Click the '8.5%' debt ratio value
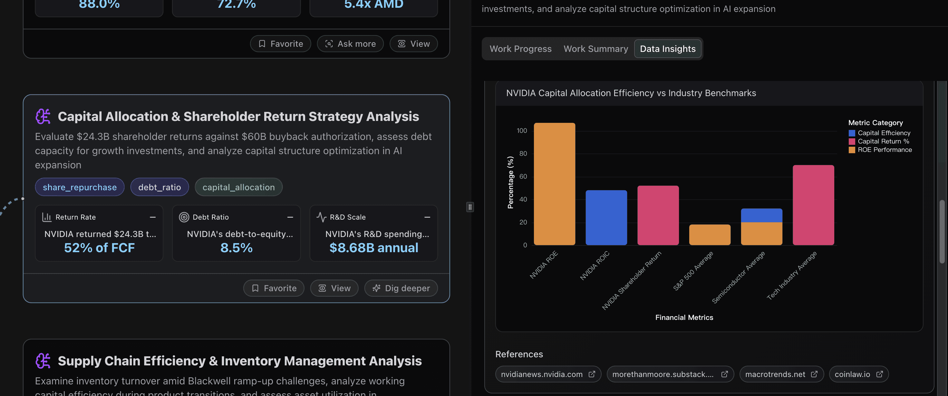 (236, 248)
